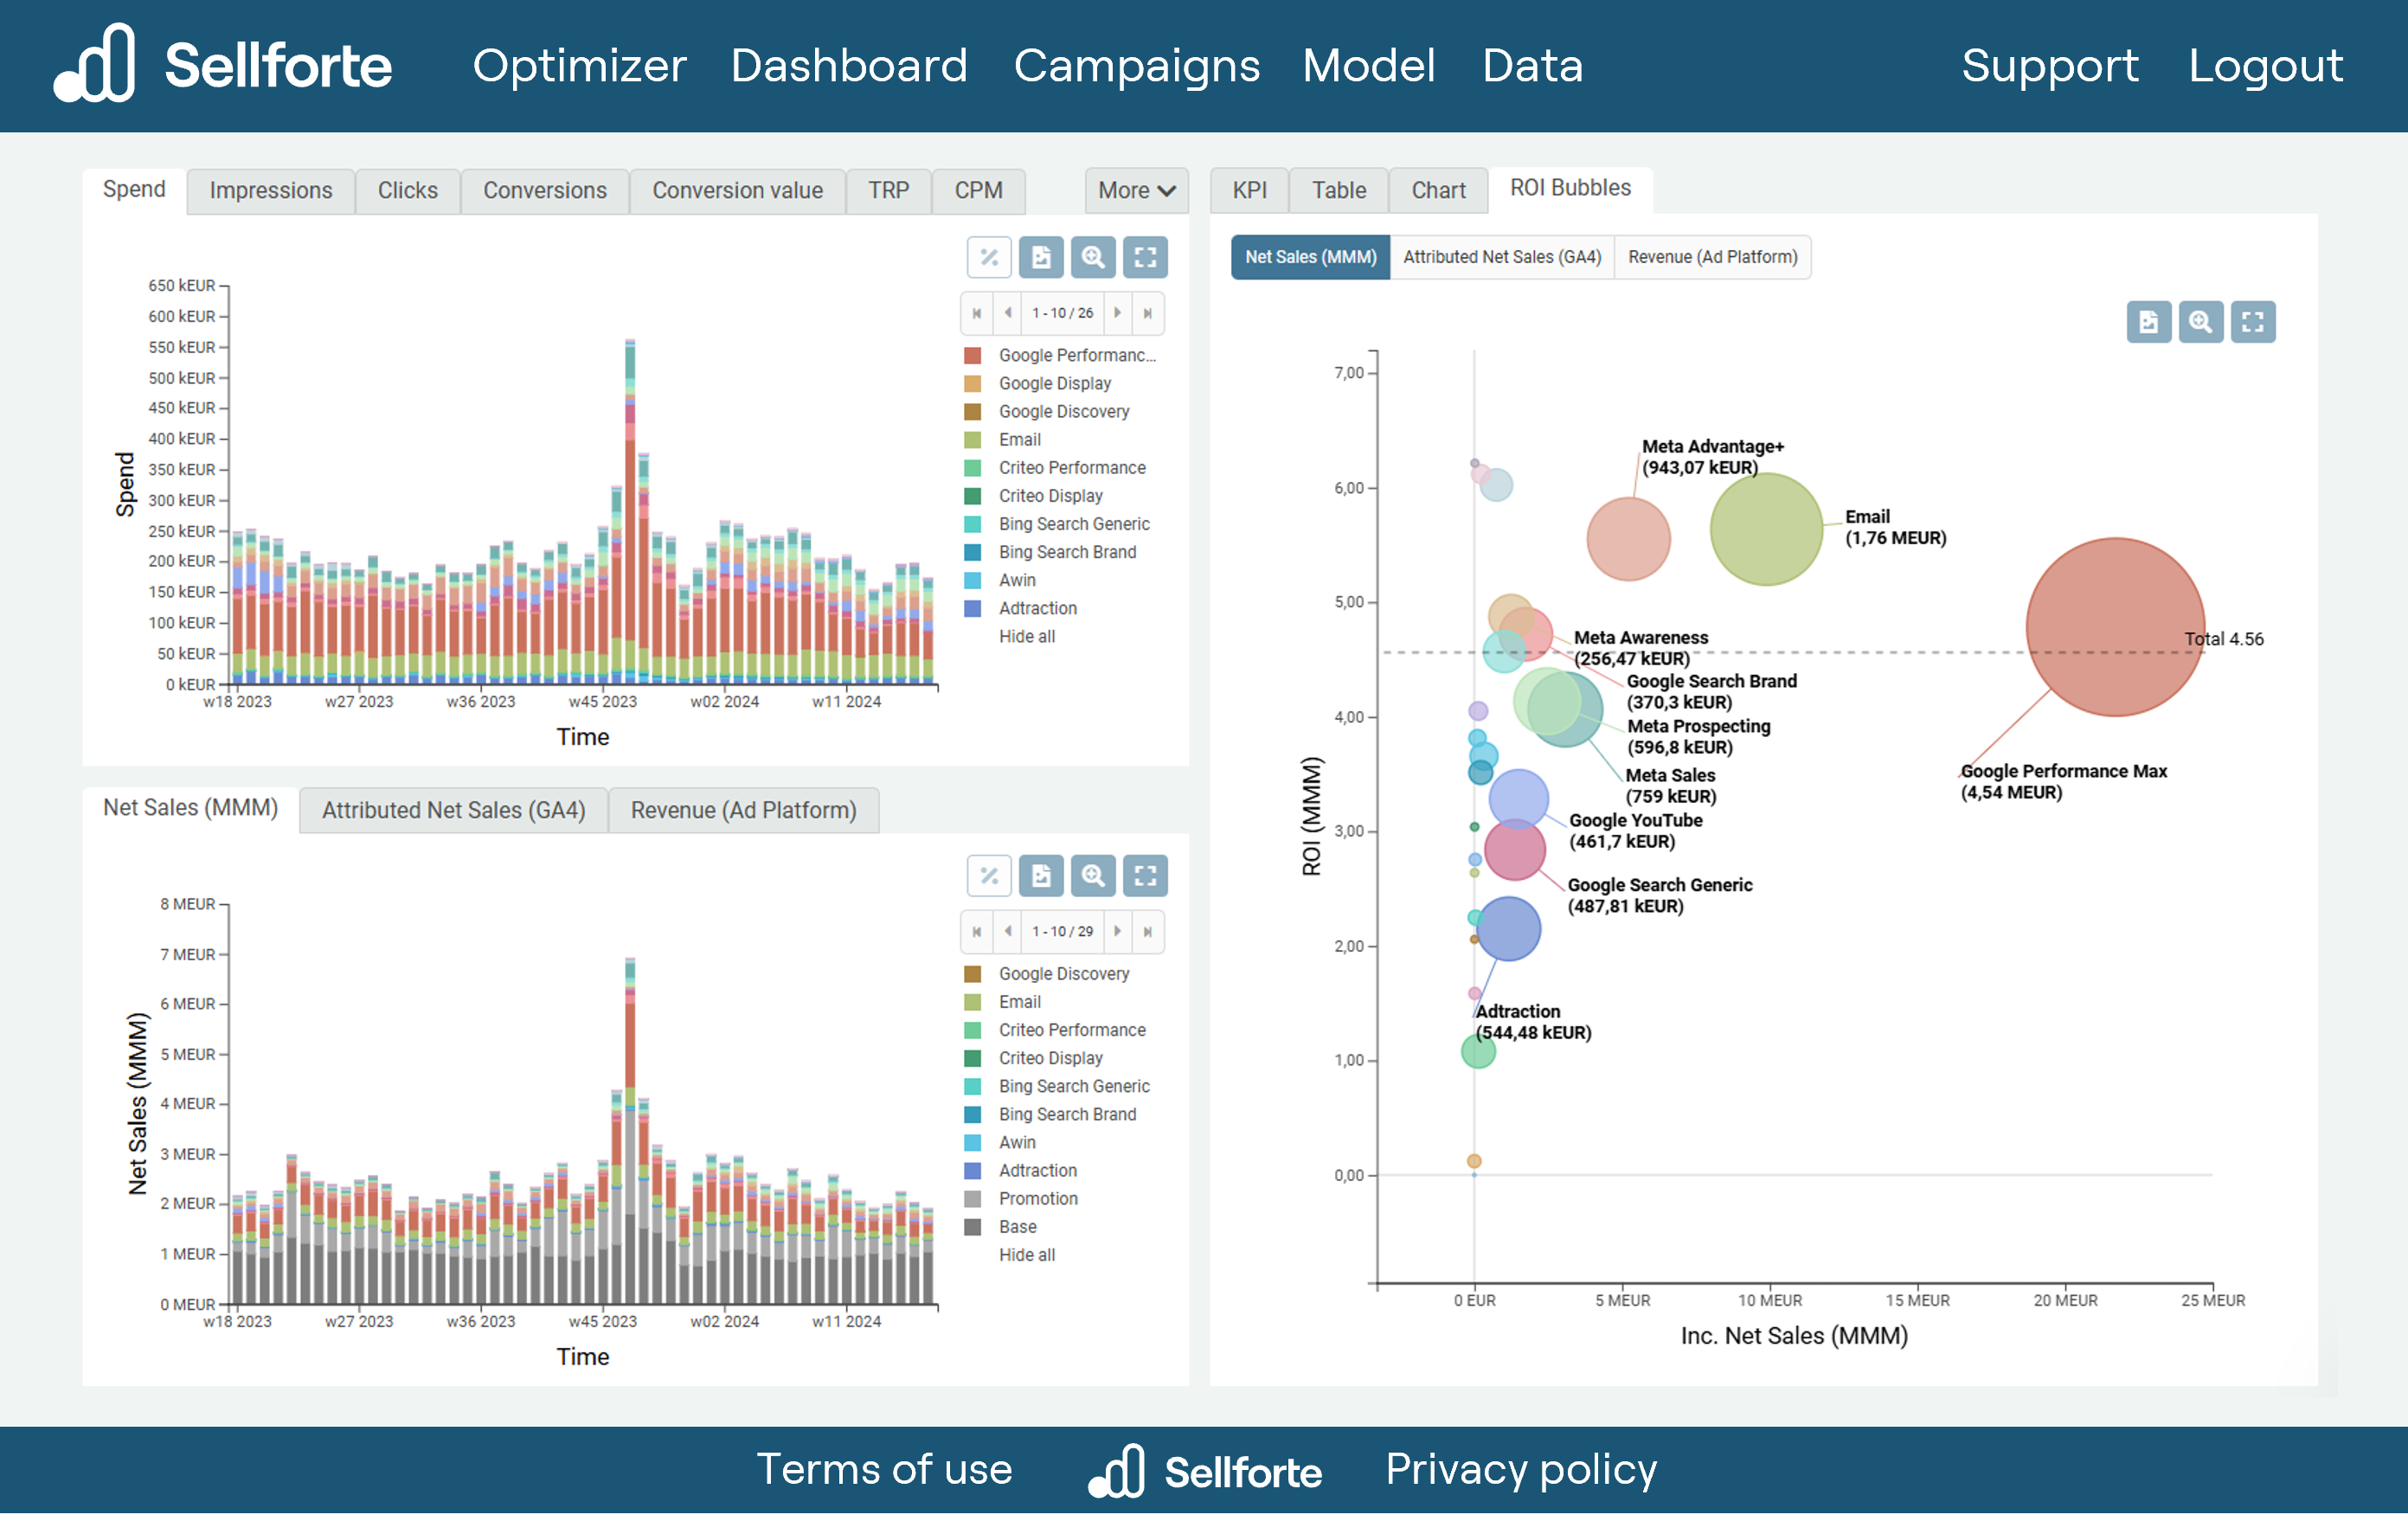Hide all series in Spend legend

tap(1026, 636)
